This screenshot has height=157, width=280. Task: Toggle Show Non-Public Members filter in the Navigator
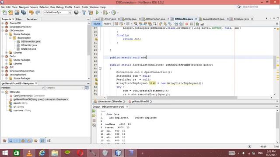pos(23,140)
